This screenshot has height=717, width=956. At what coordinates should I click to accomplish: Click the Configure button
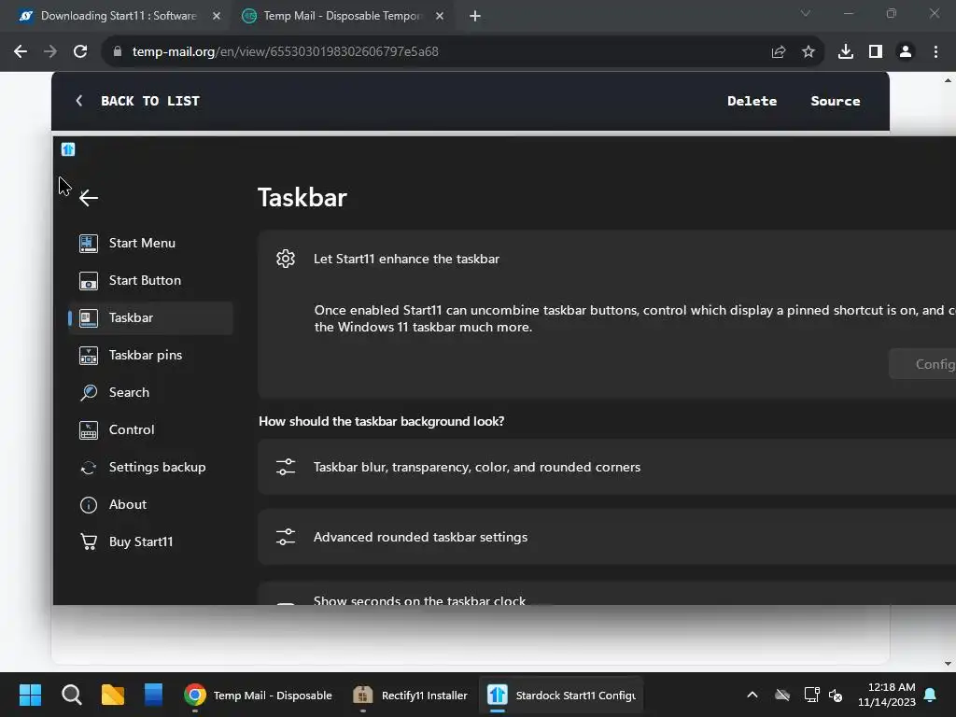[922, 364]
